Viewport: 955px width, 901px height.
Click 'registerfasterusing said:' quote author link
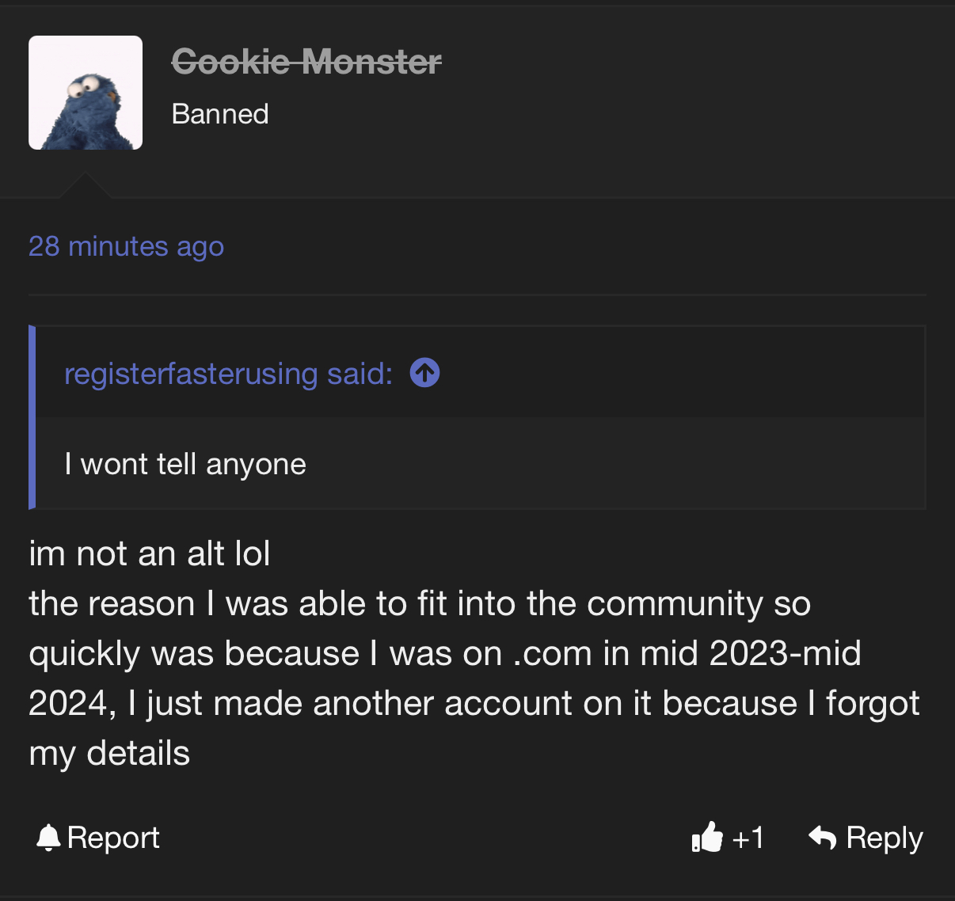(x=228, y=374)
